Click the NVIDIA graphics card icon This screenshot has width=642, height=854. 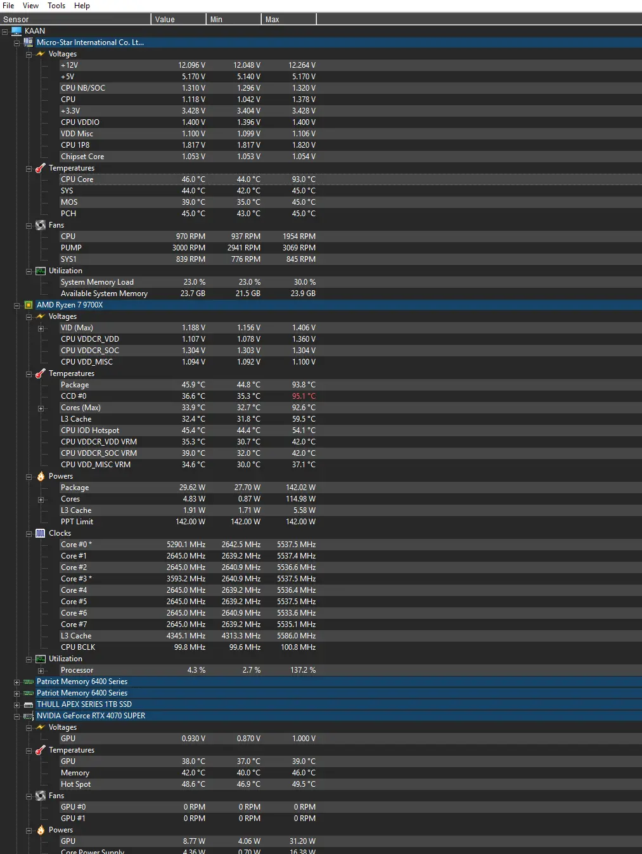point(29,716)
